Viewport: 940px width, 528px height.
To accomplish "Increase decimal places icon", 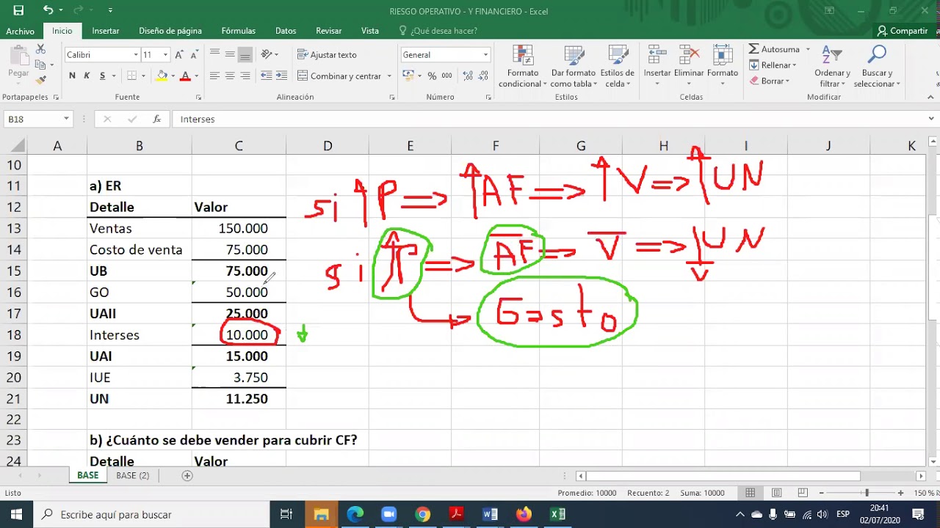I will point(467,76).
